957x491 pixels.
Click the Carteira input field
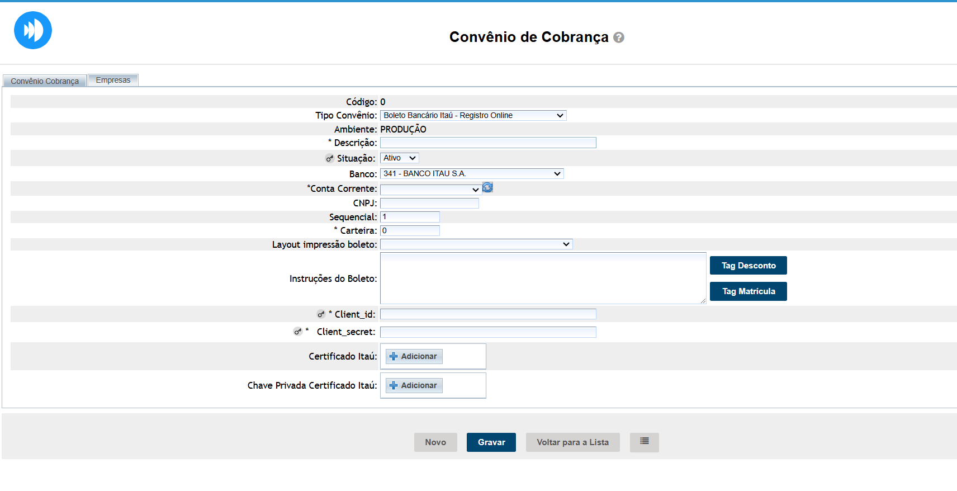pos(410,230)
